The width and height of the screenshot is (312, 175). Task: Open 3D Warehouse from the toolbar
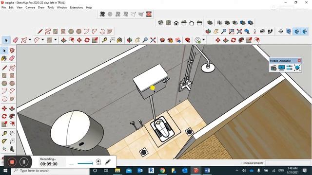click(x=162, y=40)
